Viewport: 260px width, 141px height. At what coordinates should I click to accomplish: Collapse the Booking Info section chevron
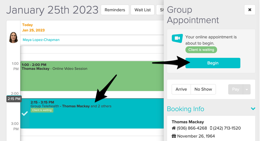253,109
